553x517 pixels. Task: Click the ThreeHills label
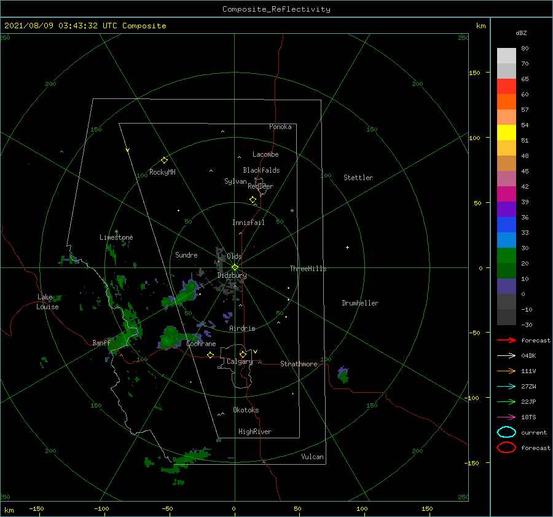click(x=308, y=269)
